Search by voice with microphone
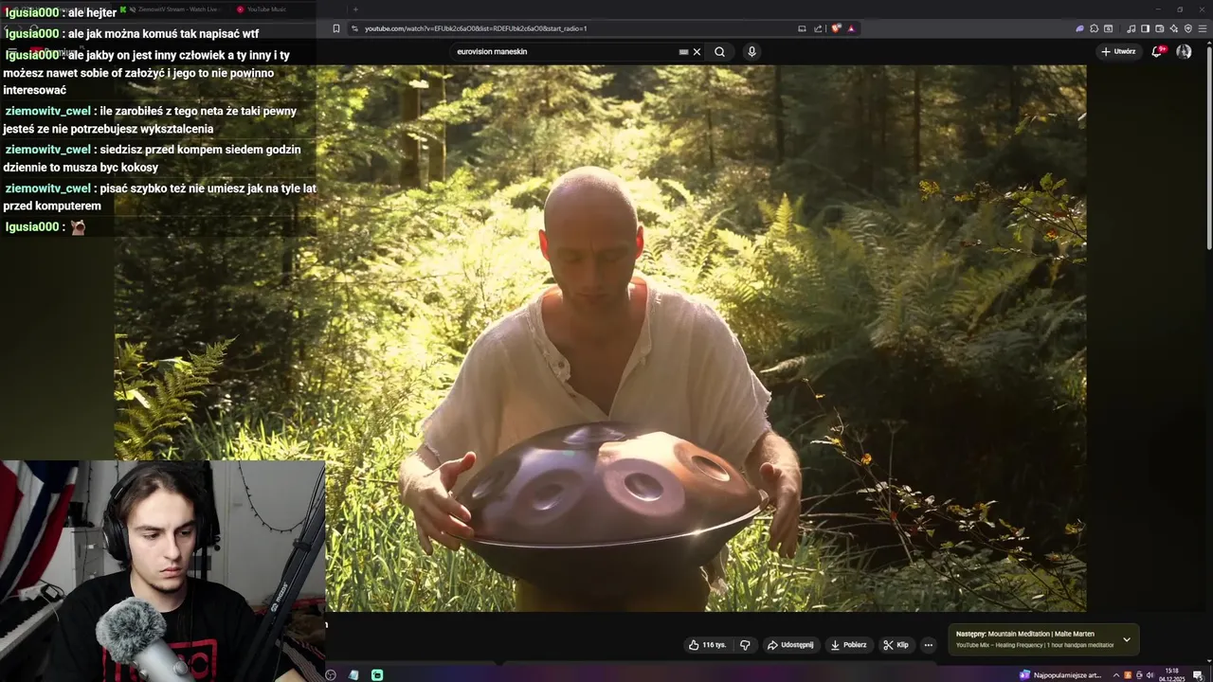1213x682 pixels. coord(751,52)
